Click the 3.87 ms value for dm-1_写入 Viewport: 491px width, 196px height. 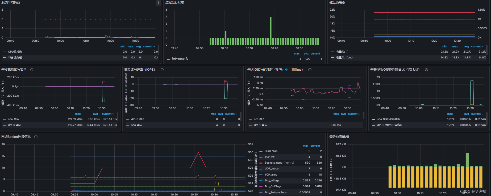[x=335, y=125]
